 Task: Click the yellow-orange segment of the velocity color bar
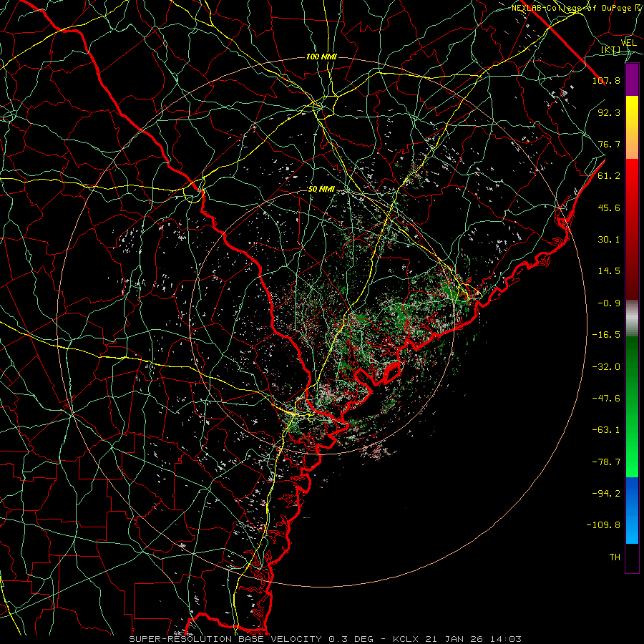632,127
